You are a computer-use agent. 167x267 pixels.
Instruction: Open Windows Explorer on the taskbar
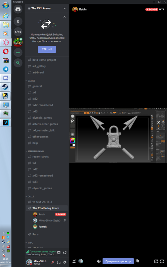click(x=6, y=25)
